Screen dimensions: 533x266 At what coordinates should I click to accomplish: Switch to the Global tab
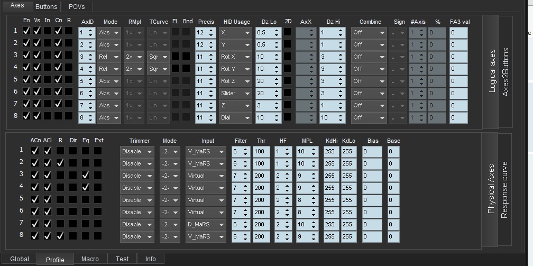pyautogui.click(x=19, y=259)
